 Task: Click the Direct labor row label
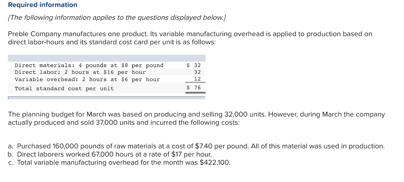pos(80,72)
